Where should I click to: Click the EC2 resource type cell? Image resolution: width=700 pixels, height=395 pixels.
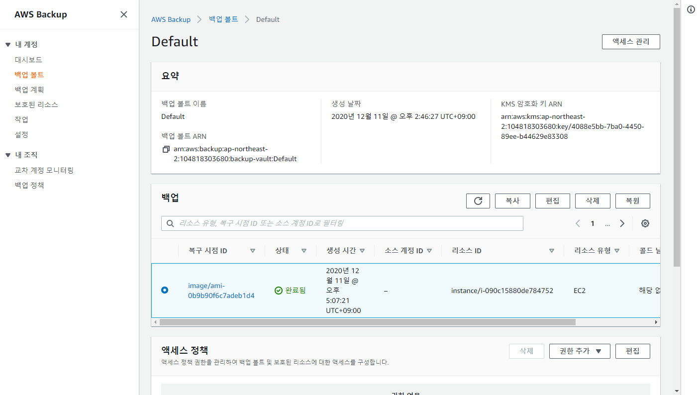(580, 291)
